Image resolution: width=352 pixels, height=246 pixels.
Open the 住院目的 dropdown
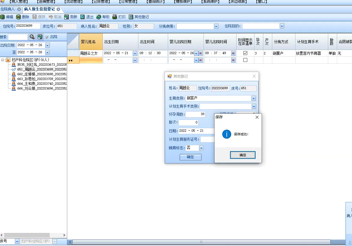click(x=282, y=26)
